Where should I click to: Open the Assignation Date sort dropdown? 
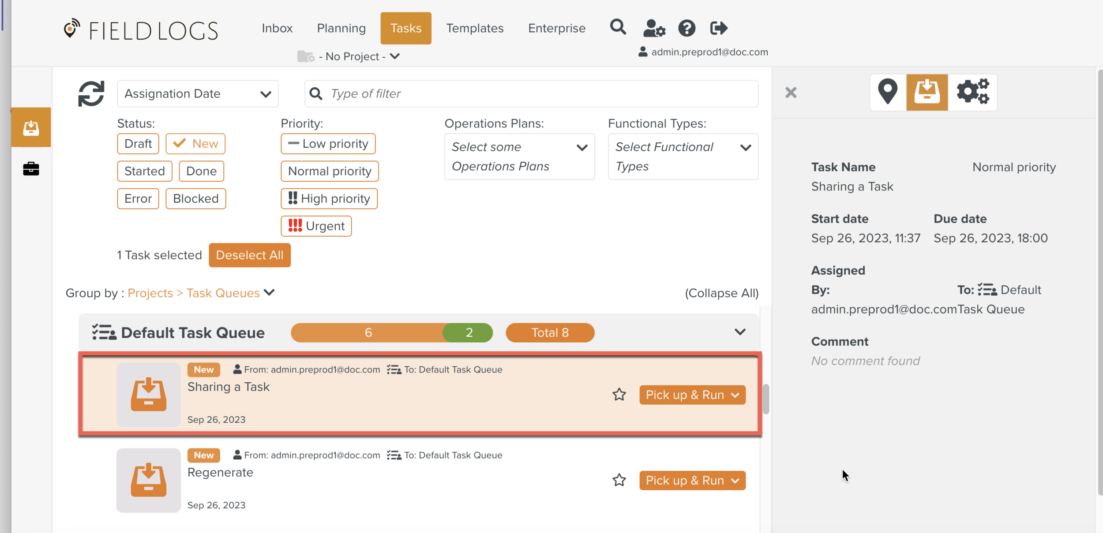click(x=198, y=93)
